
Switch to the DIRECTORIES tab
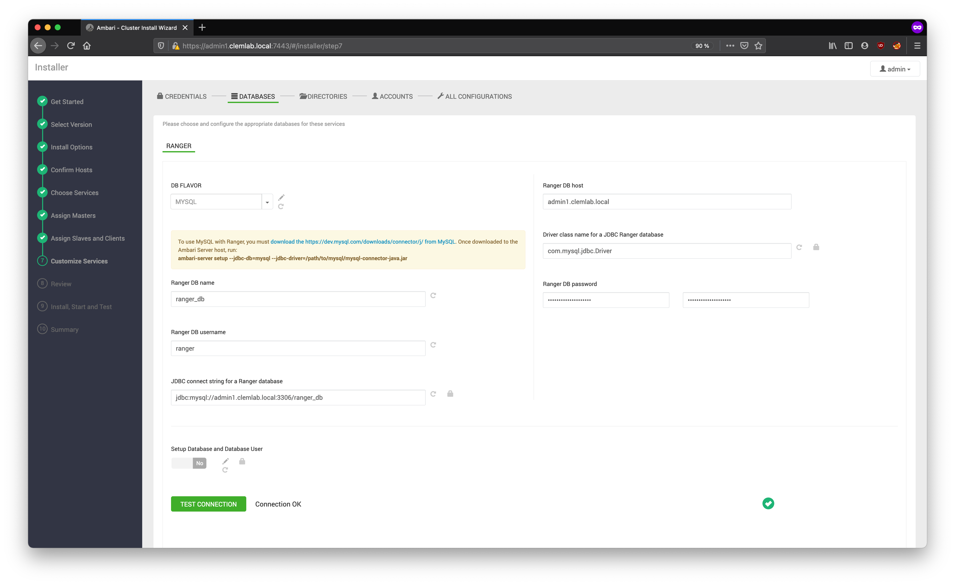[323, 96]
